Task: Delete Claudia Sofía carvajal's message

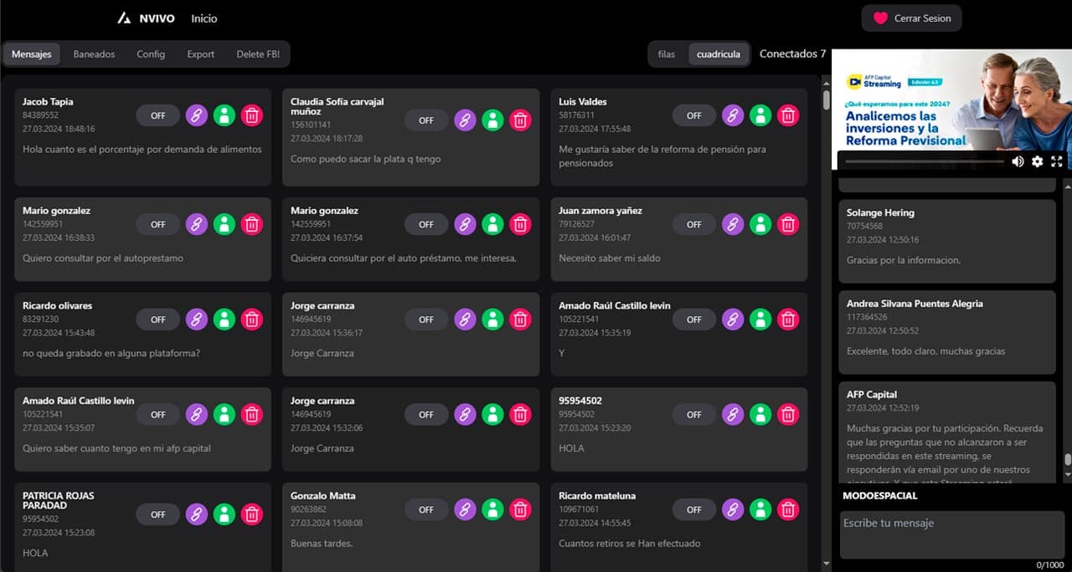Action: 520,120
